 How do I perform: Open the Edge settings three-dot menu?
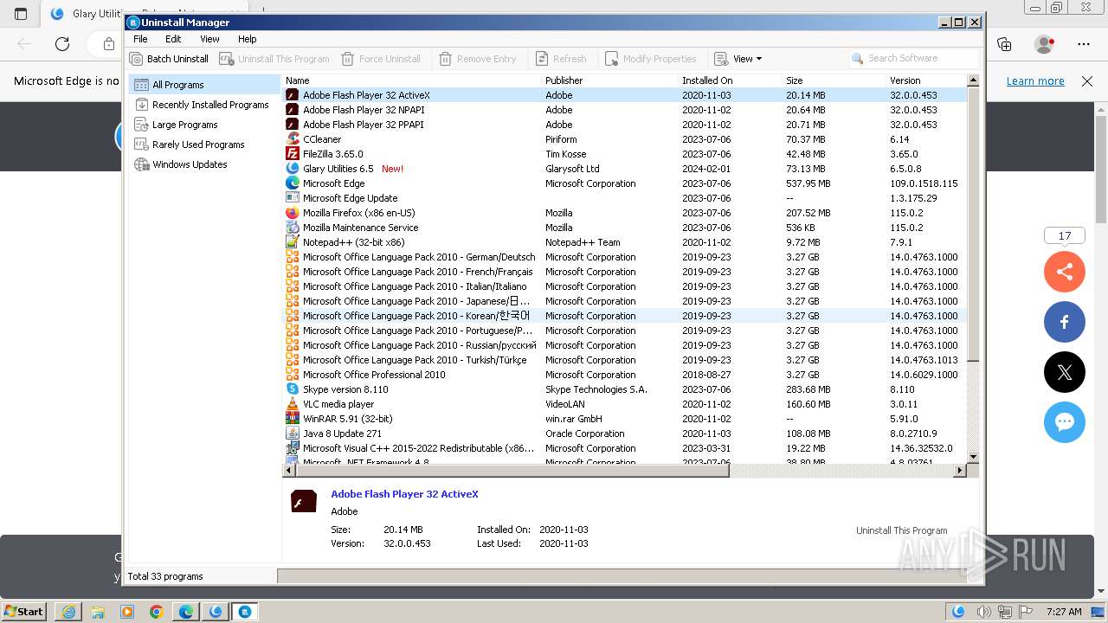(x=1084, y=43)
